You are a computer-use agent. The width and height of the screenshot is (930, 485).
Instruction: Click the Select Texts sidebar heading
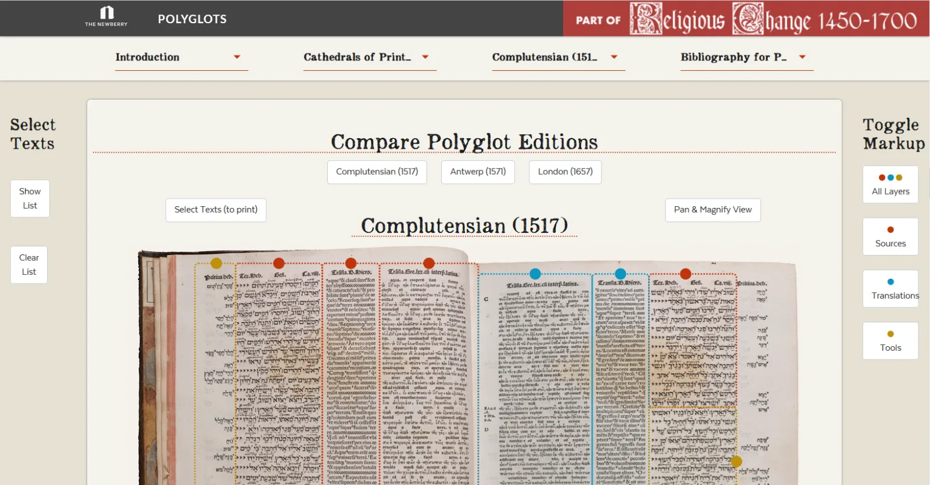point(33,134)
